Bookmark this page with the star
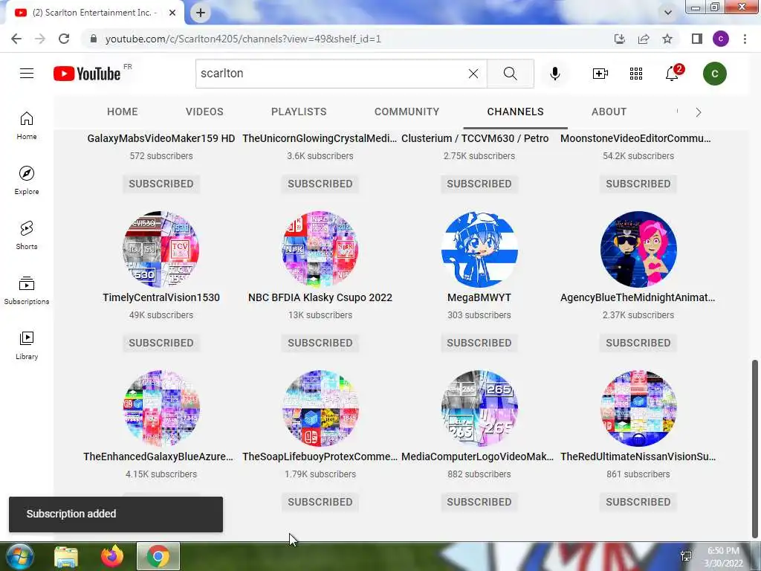761x571 pixels. coord(667,39)
